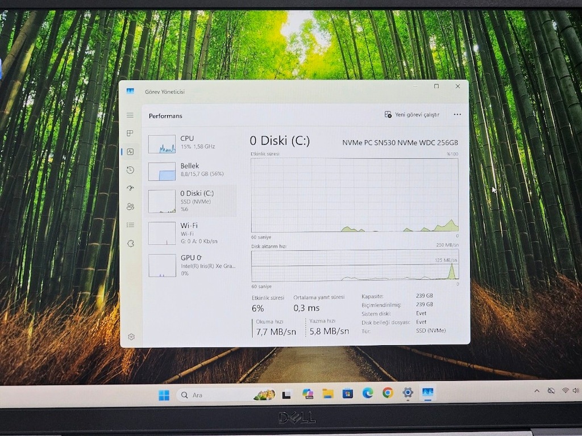This screenshot has height=436, width=582.
Task: Click the volume speaker tray icon
Action: click(x=576, y=391)
